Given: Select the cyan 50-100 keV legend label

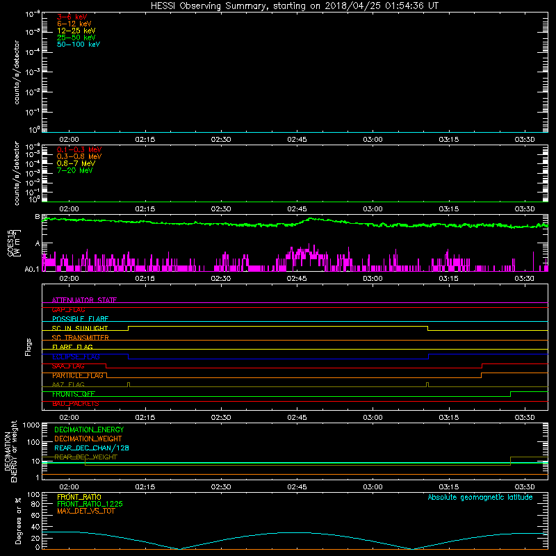Looking at the screenshot, I should tap(79, 44).
